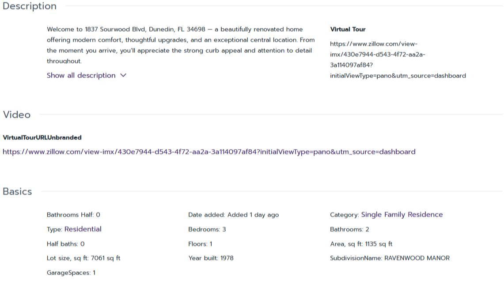Click the chevron beside Show all description
The width and height of the screenshot is (504, 296).
click(123, 76)
